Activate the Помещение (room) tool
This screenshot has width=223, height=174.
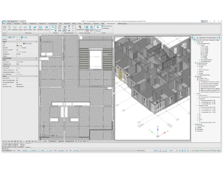click(x=40, y=29)
